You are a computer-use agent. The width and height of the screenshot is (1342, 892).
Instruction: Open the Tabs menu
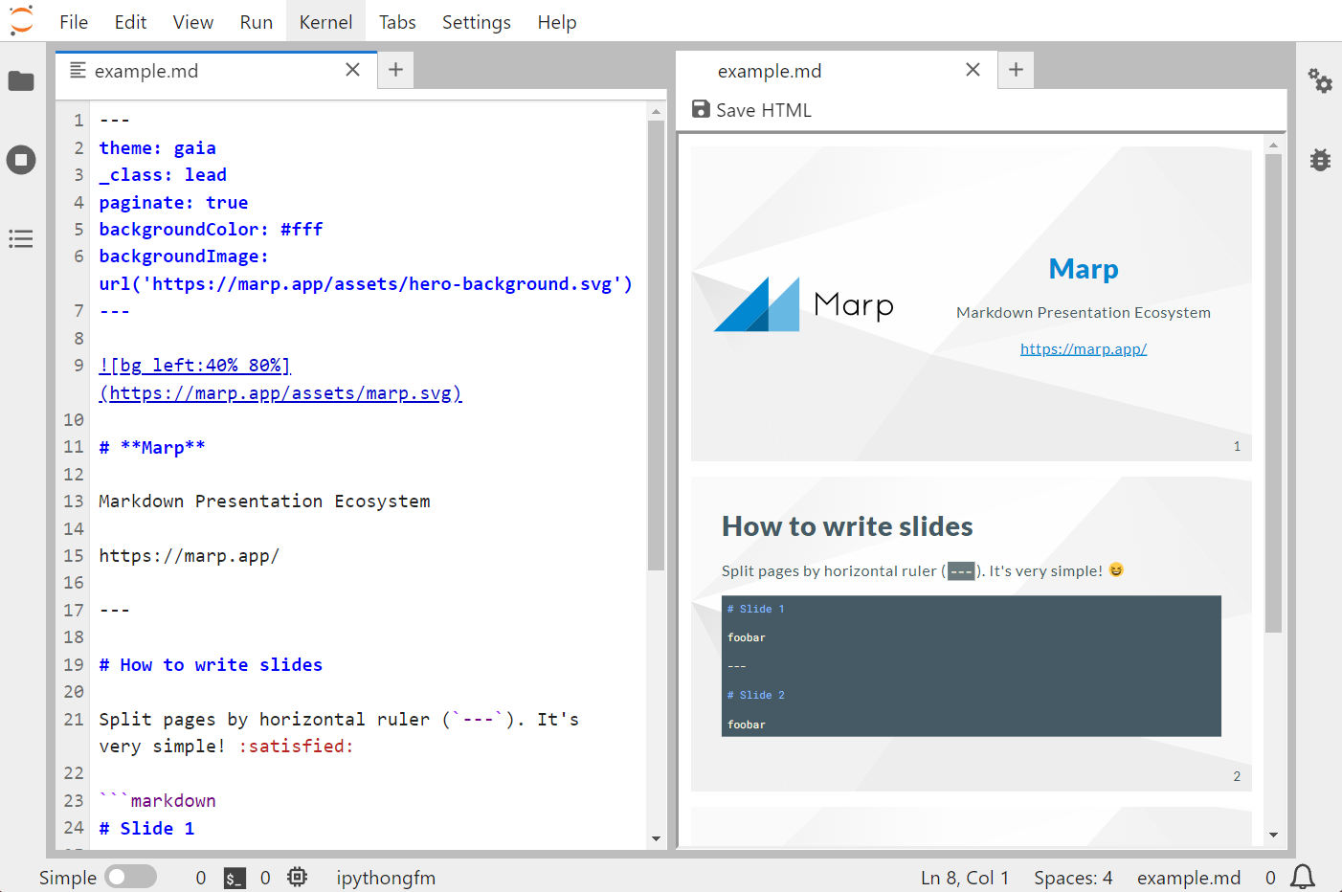tap(397, 22)
